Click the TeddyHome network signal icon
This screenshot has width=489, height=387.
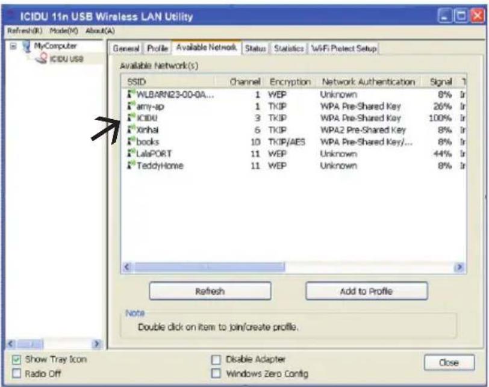[131, 165]
